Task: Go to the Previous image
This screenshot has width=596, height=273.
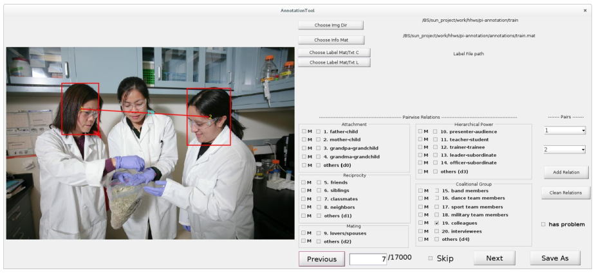Action: 321,259
